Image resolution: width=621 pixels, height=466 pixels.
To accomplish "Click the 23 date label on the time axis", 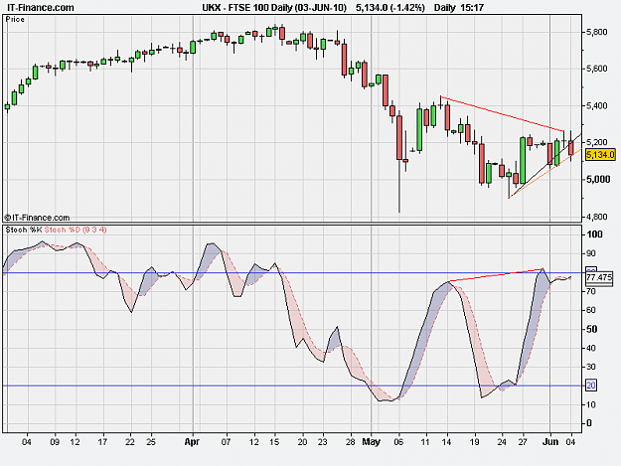I will (322, 442).
